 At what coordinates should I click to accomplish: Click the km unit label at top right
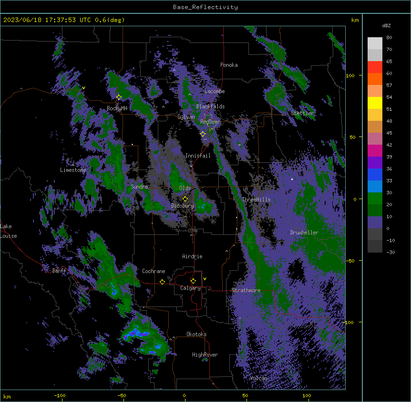355,20
